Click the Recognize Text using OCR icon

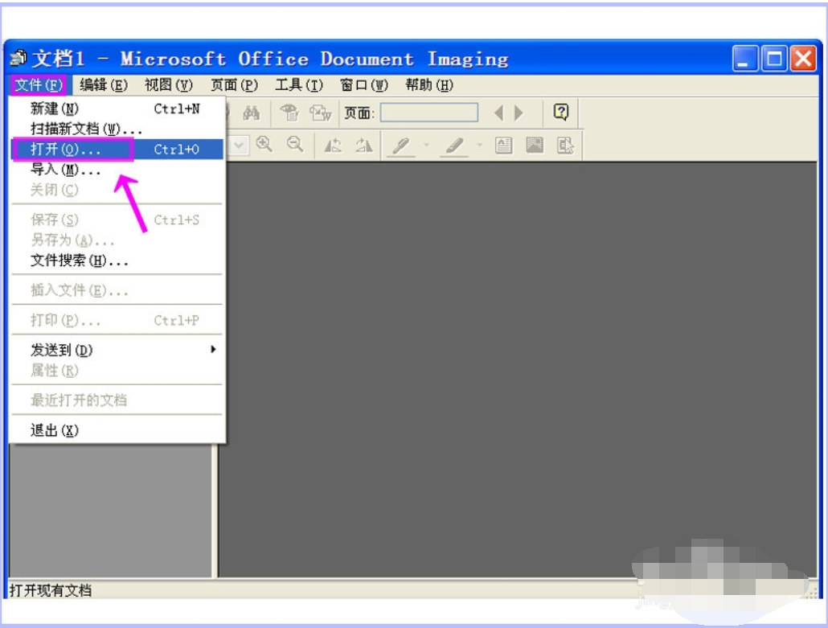pyautogui.click(x=289, y=113)
